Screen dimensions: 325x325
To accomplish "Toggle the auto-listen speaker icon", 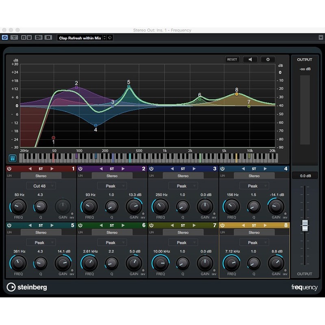I will point(250,59).
